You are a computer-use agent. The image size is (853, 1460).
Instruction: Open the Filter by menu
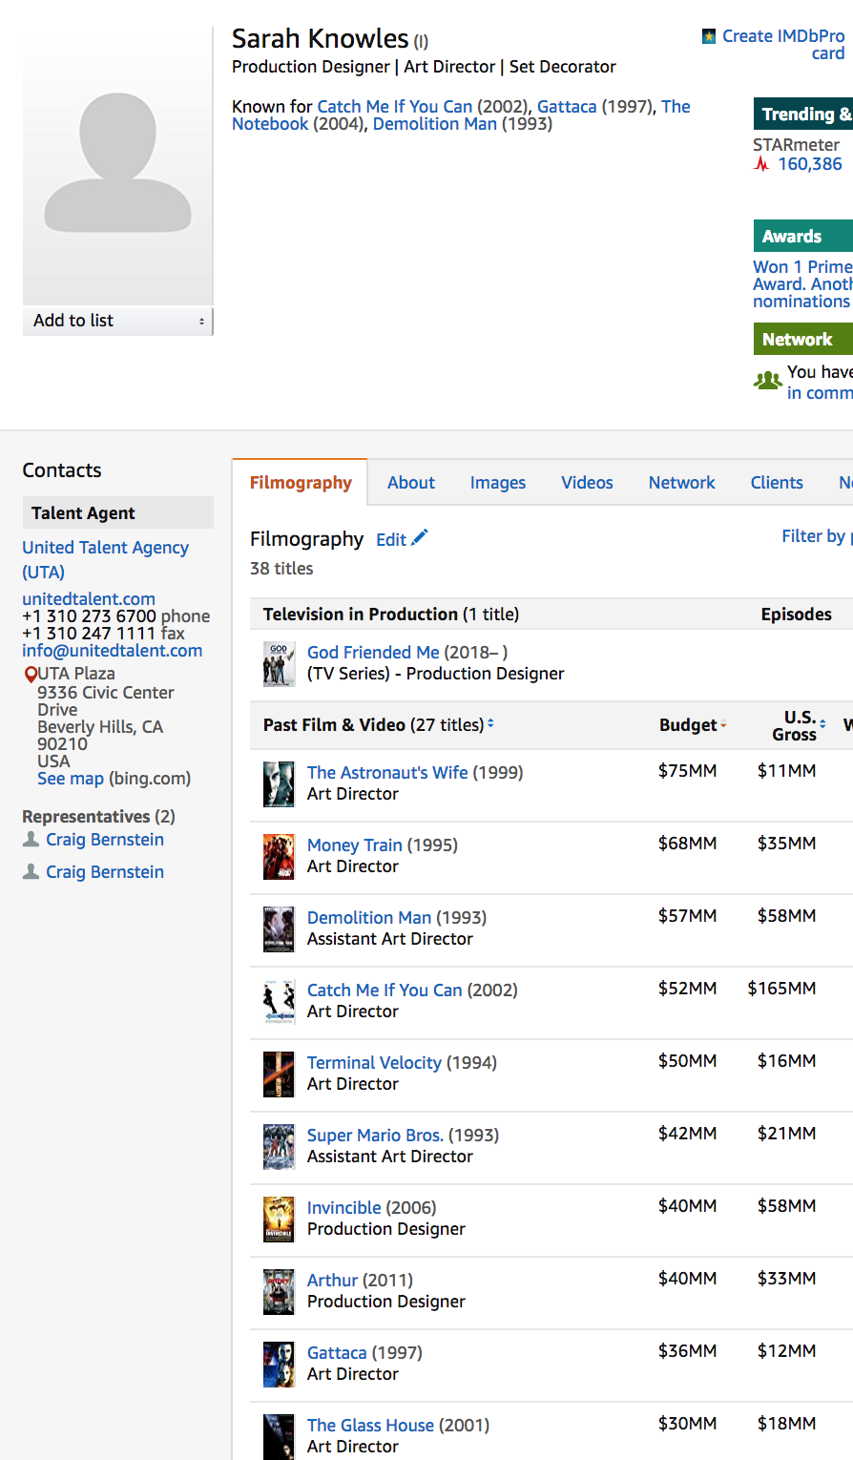pyautogui.click(x=817, y=536)
